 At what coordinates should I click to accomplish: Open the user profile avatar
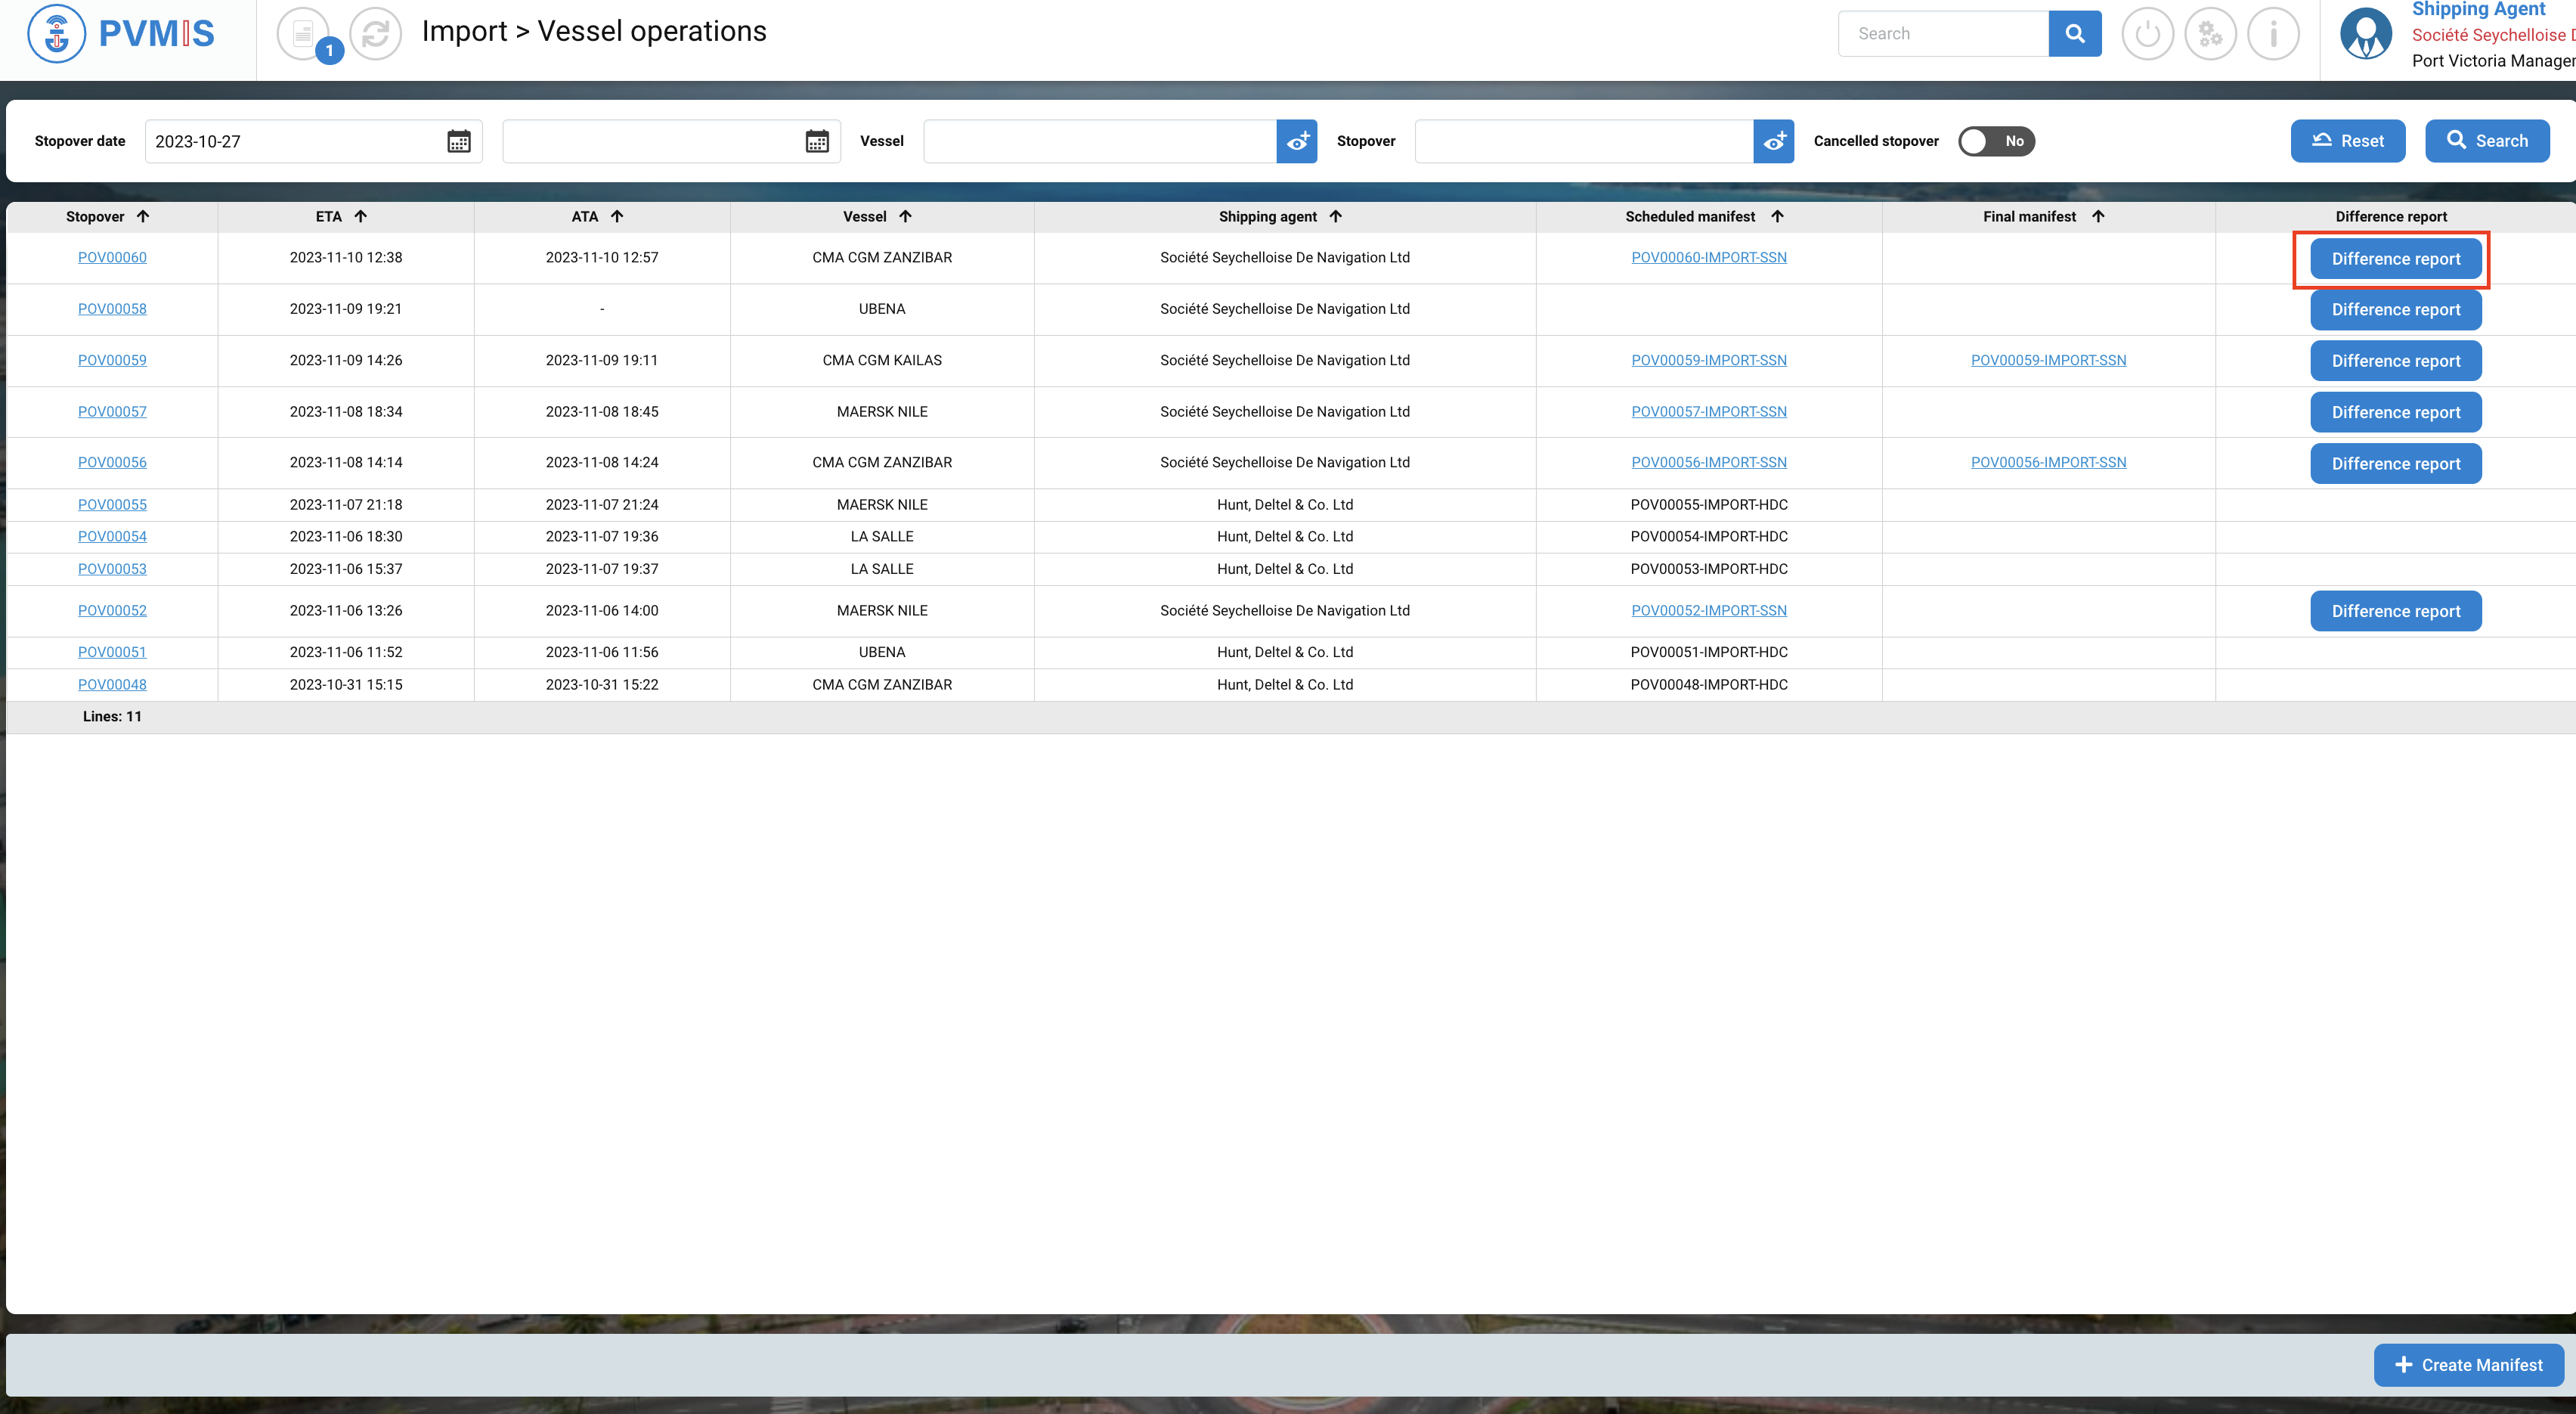click(2365, 34)
